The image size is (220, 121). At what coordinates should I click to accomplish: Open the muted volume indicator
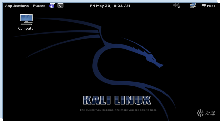[177, 6]
